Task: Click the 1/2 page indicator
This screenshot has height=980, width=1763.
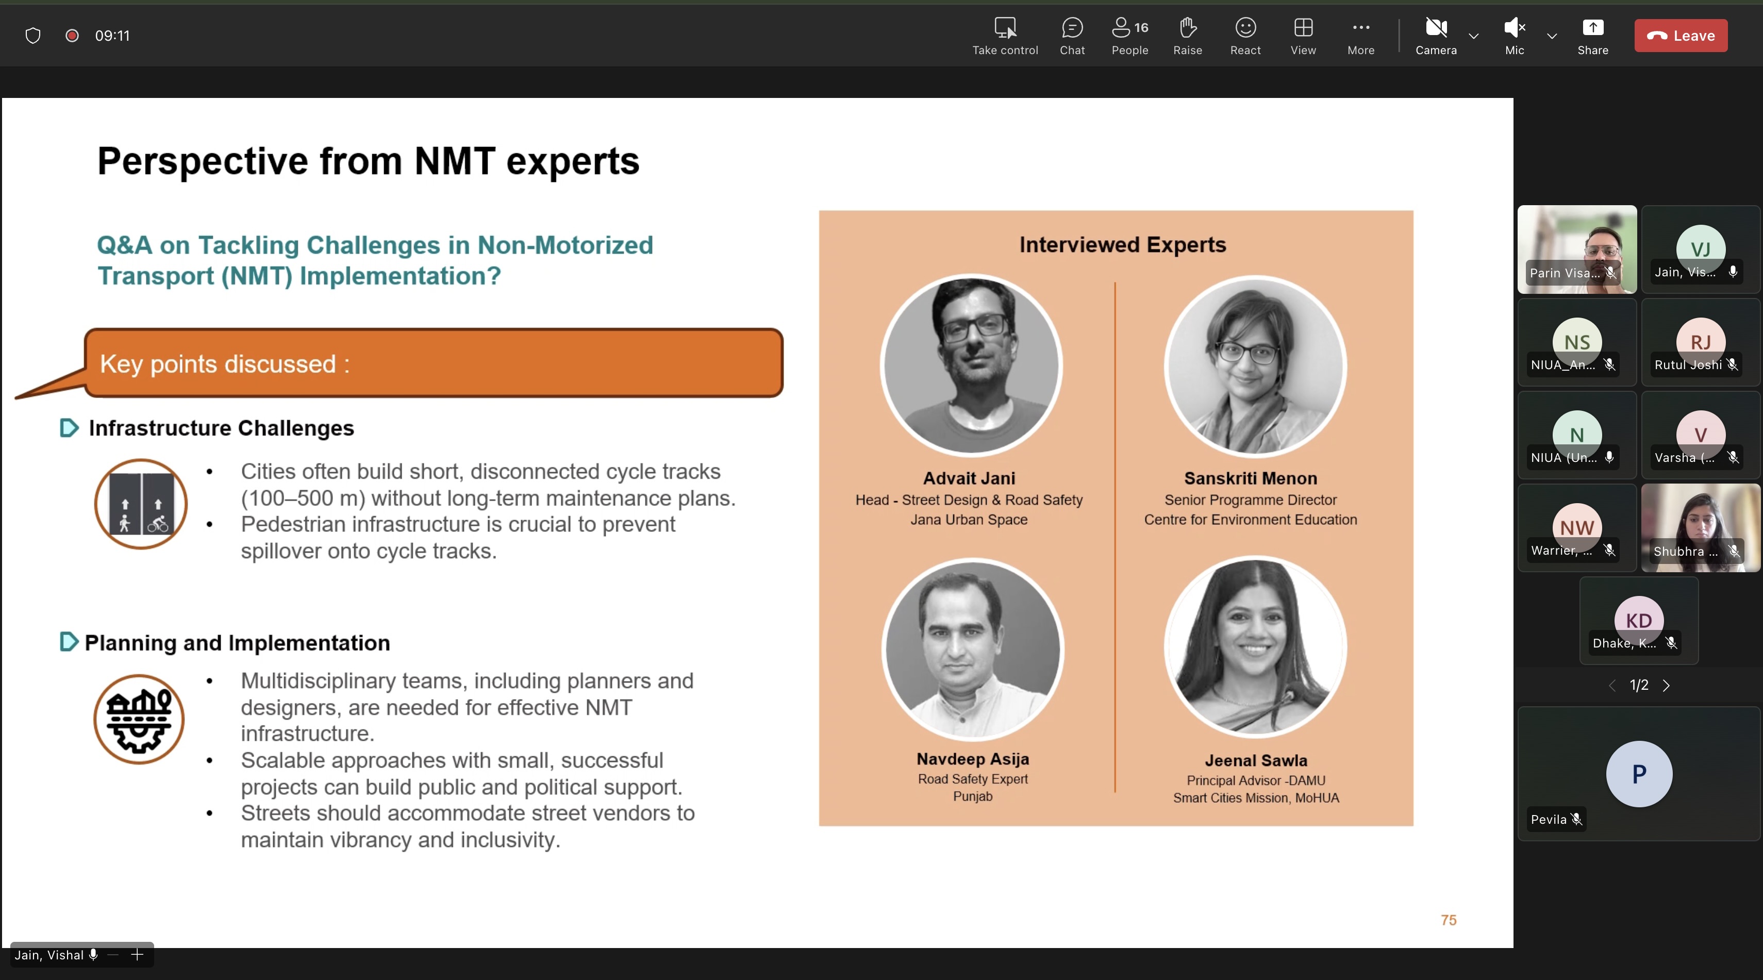Action: pos(1638,685)
